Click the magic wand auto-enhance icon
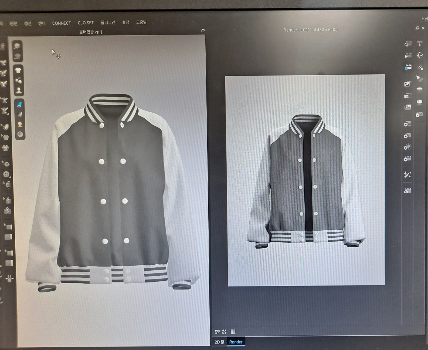Screen dimensions: 428x350 [407, 174]
